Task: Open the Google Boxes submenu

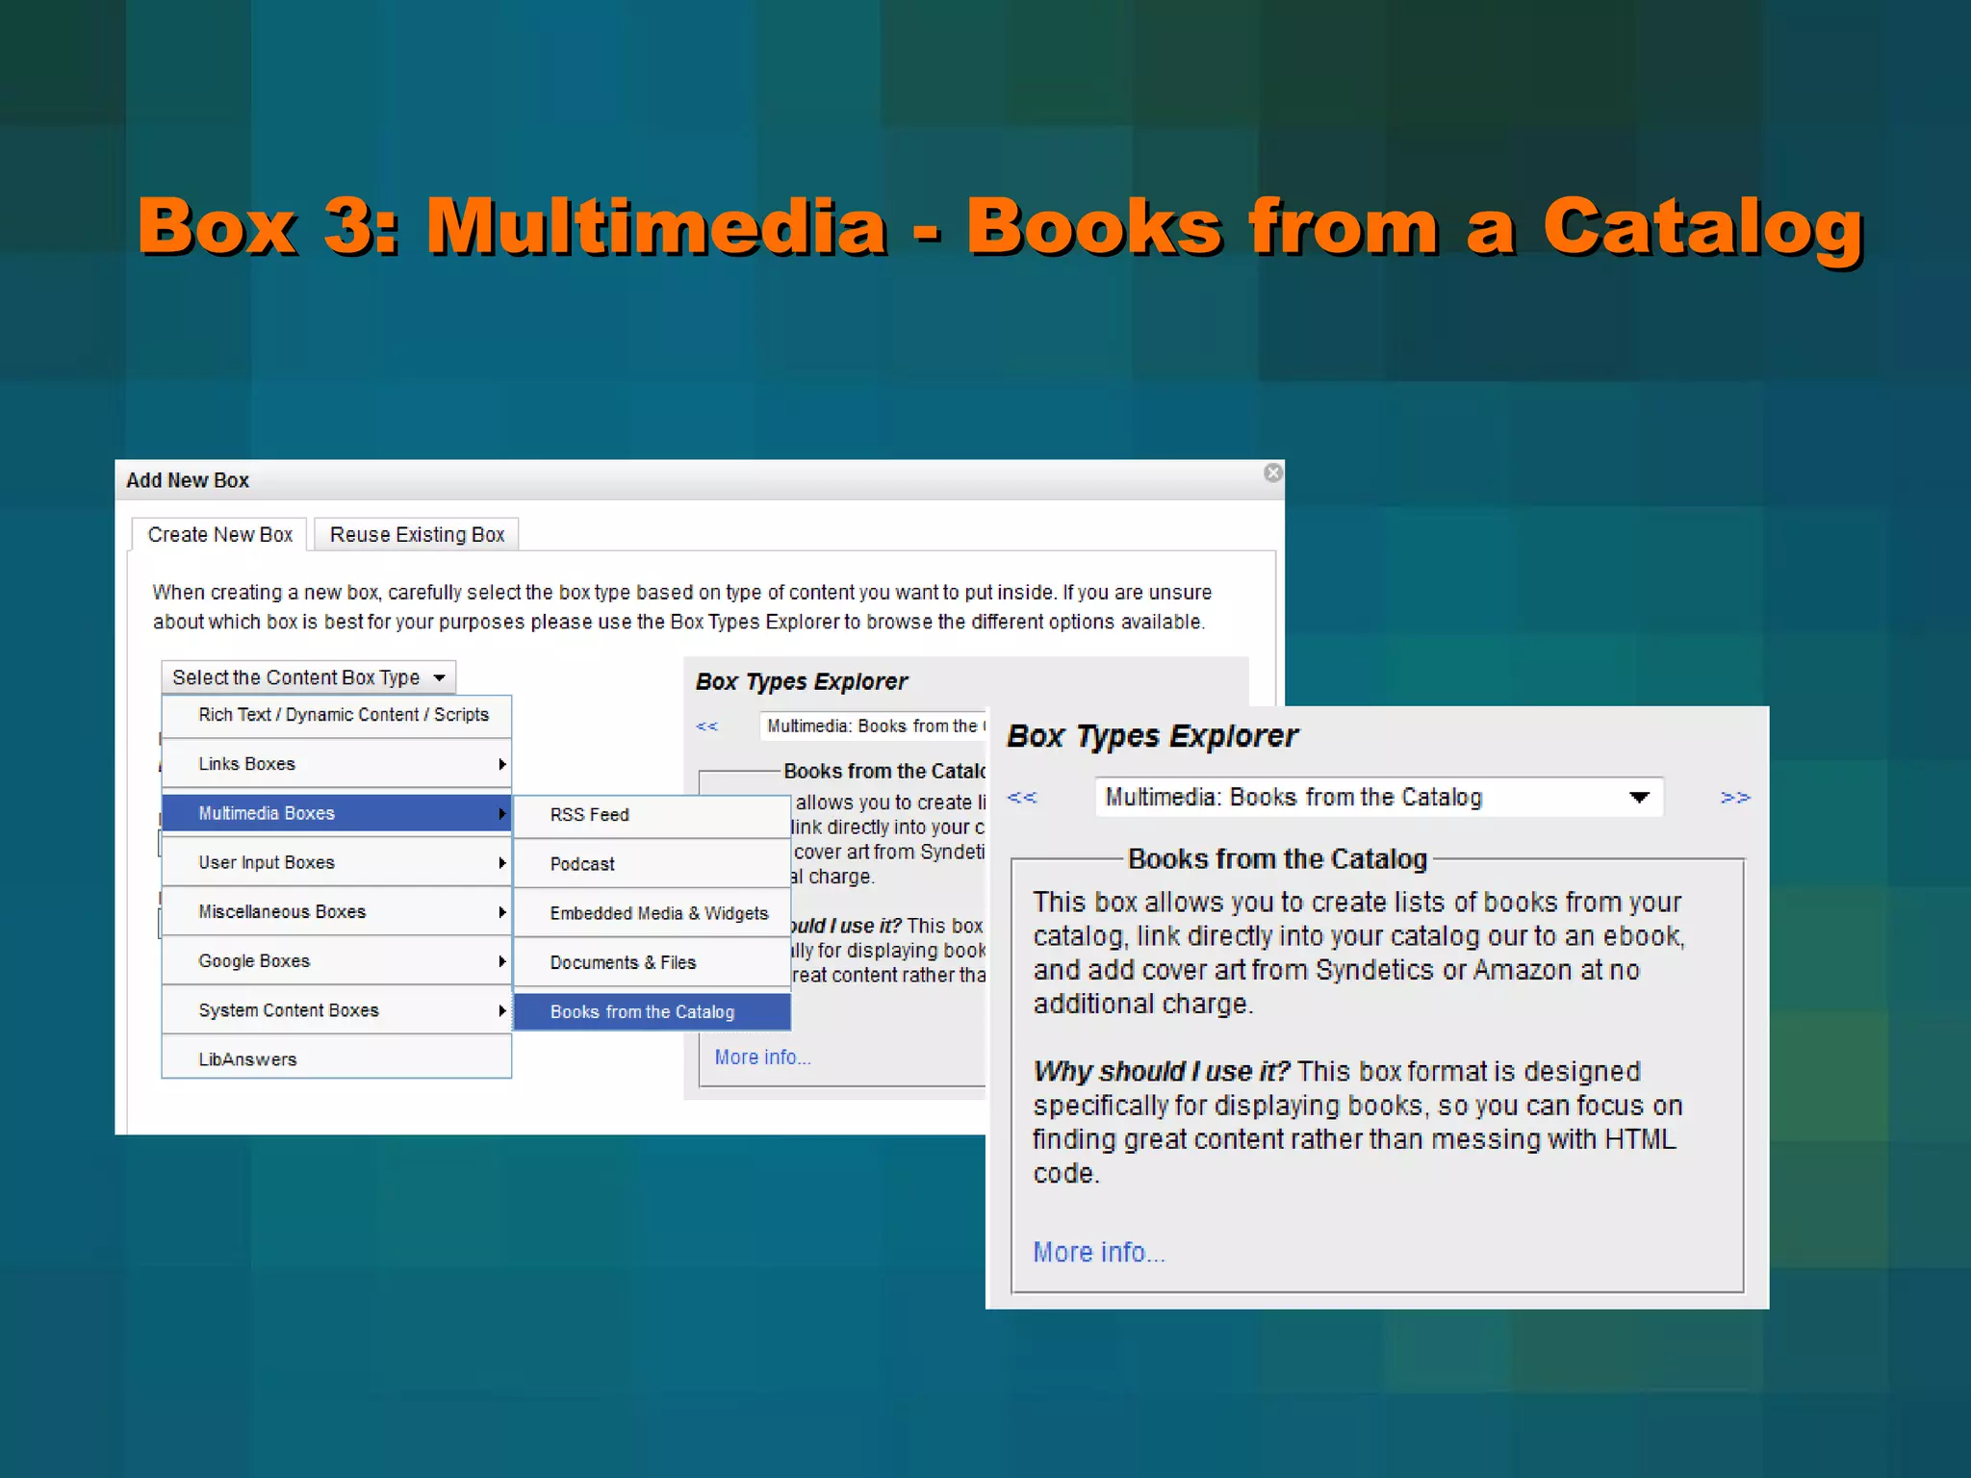Action: click(337, 960)
